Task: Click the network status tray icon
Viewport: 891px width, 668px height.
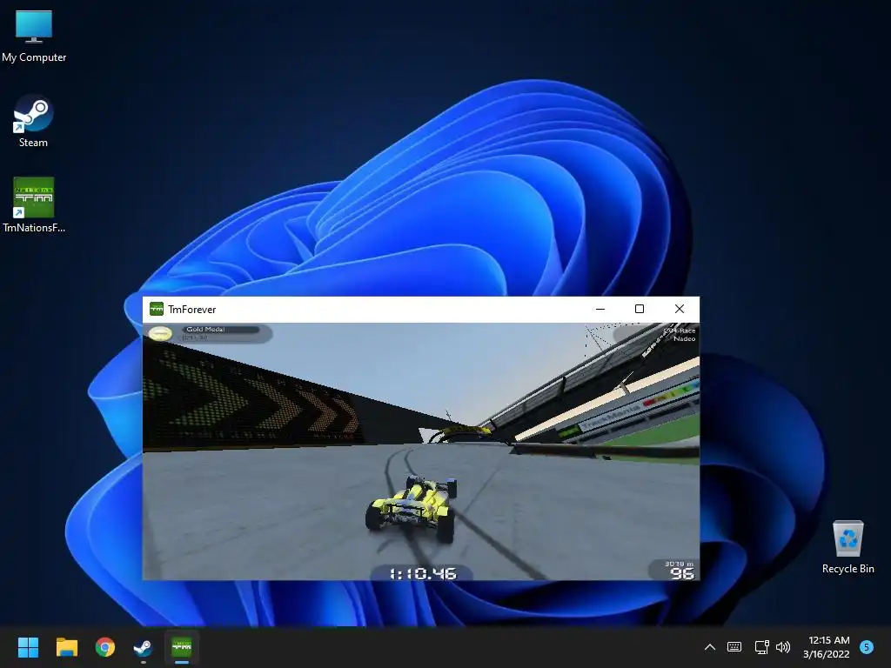Action: tap(761, 647)
